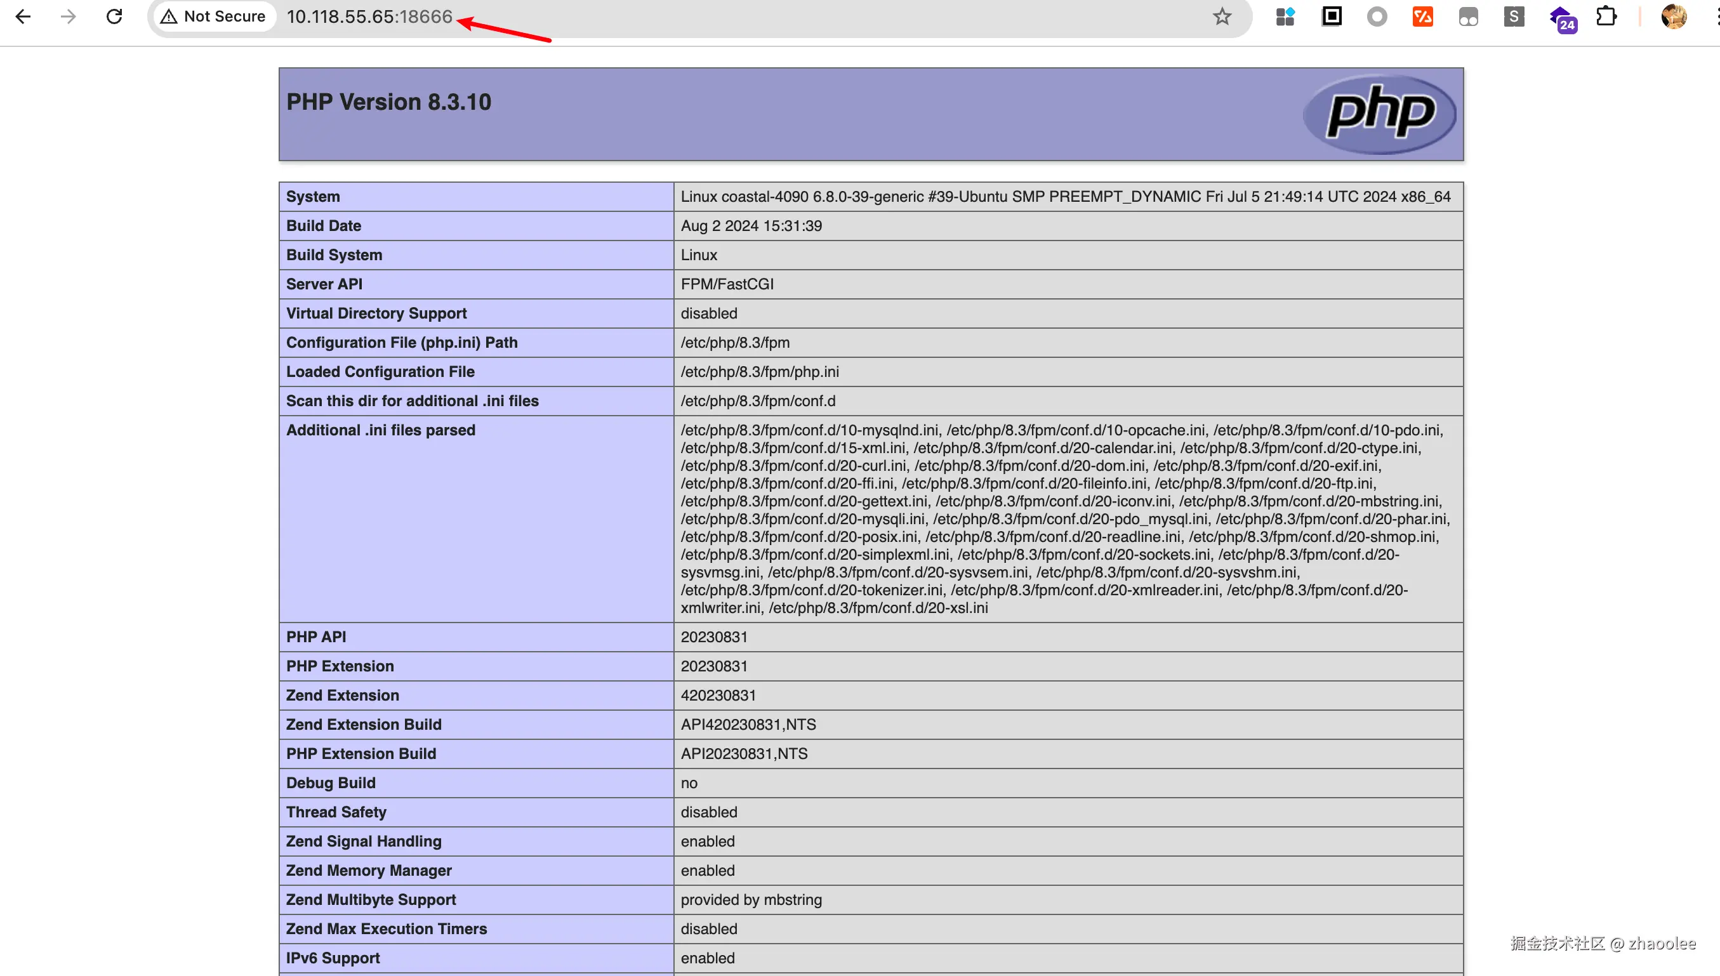This screenshot has width=1720, height=976.
Task: Open the Extensions puzzle-piece menu
Action: click(x=1606, y=16)
